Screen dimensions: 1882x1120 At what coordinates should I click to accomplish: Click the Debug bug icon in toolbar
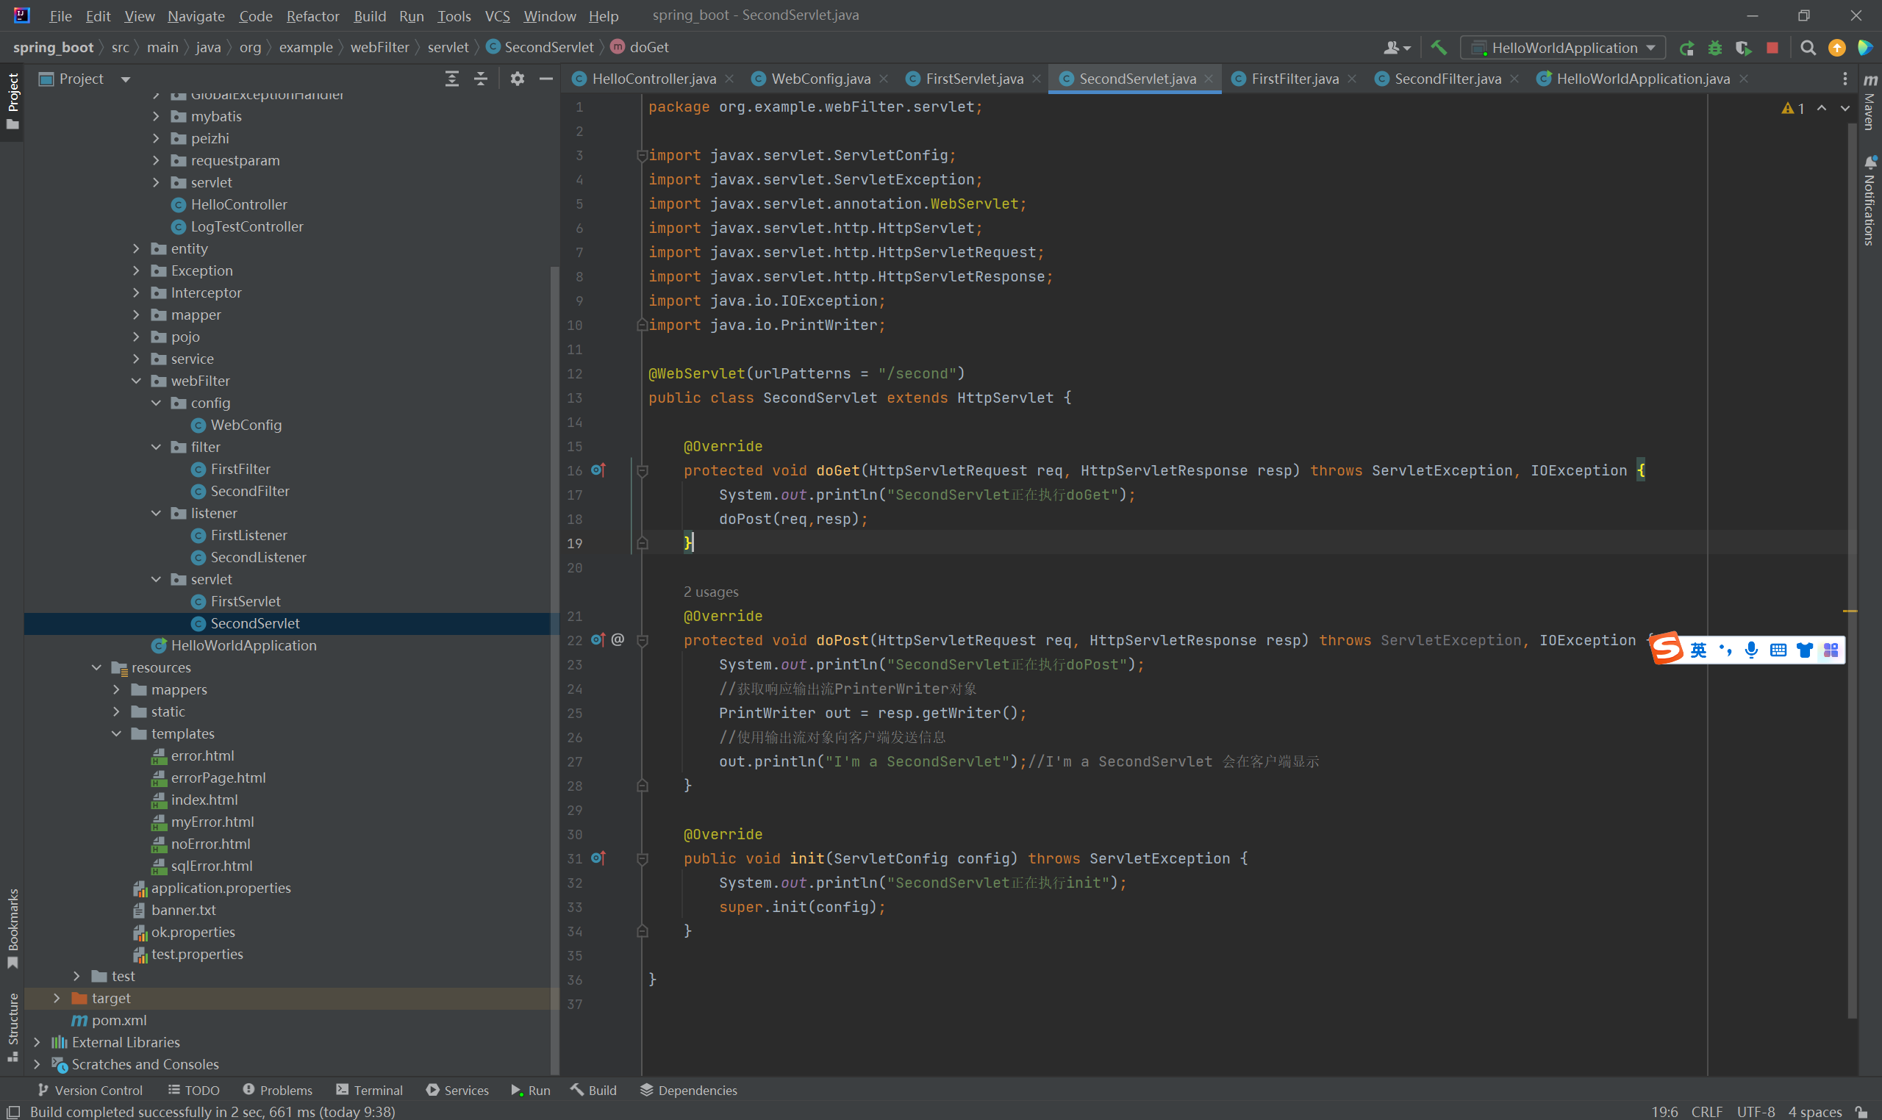1714,48
